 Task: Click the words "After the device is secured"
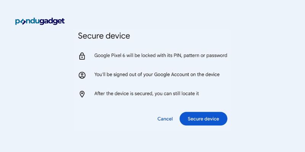coord(124,93)
